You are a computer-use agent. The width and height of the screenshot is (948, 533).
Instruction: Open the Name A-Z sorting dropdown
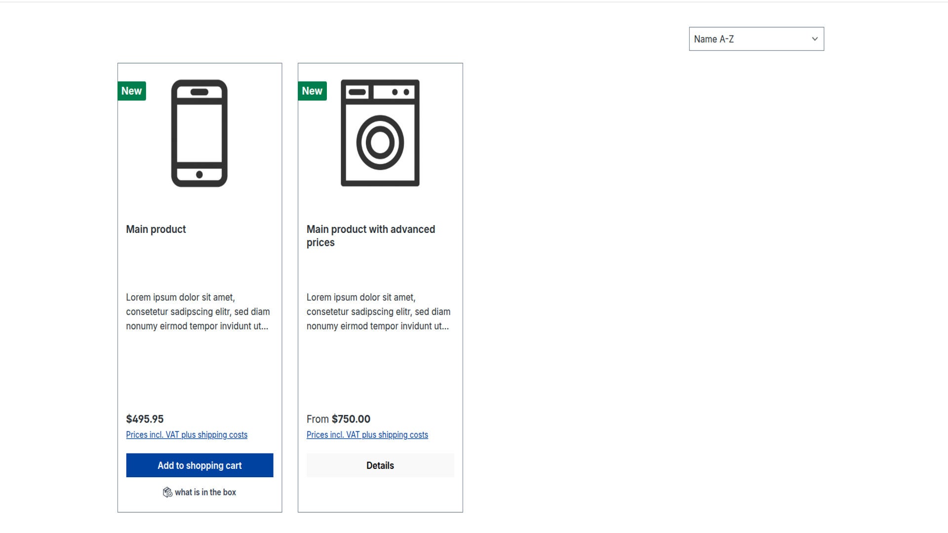coord(750,39)
